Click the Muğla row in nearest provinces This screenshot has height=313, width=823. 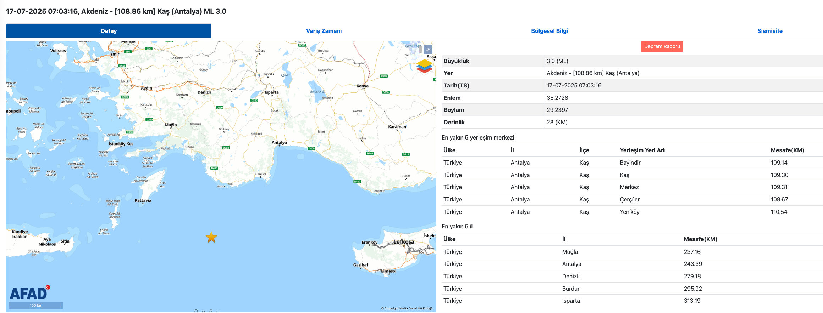[570, 252]
